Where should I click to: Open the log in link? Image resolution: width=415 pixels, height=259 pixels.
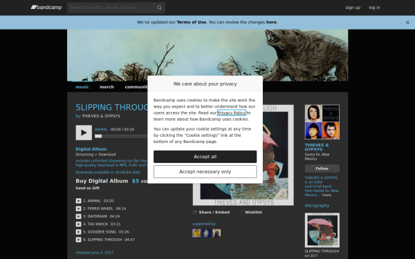tap(374, 8)
